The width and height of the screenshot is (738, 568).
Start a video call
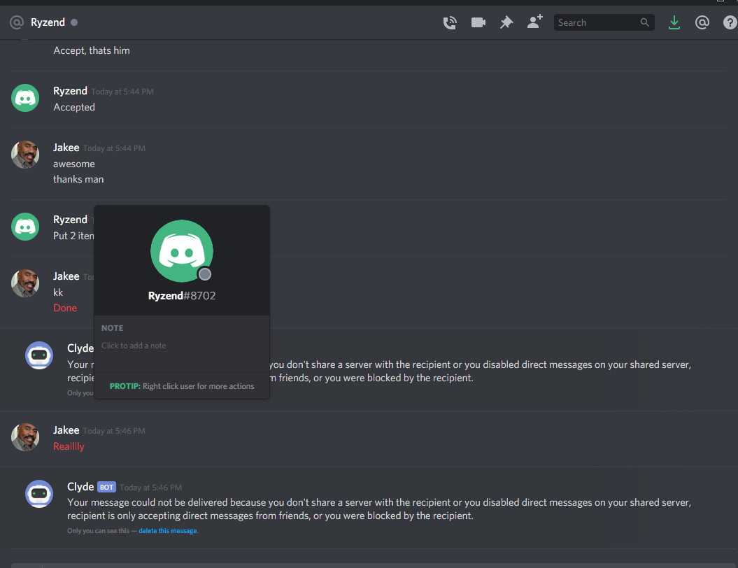[x=478, y=22]
